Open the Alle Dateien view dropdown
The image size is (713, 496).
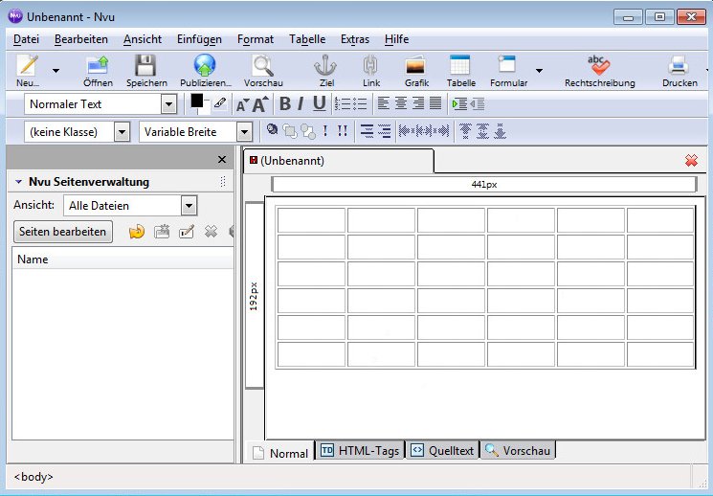tap(189, 206)
